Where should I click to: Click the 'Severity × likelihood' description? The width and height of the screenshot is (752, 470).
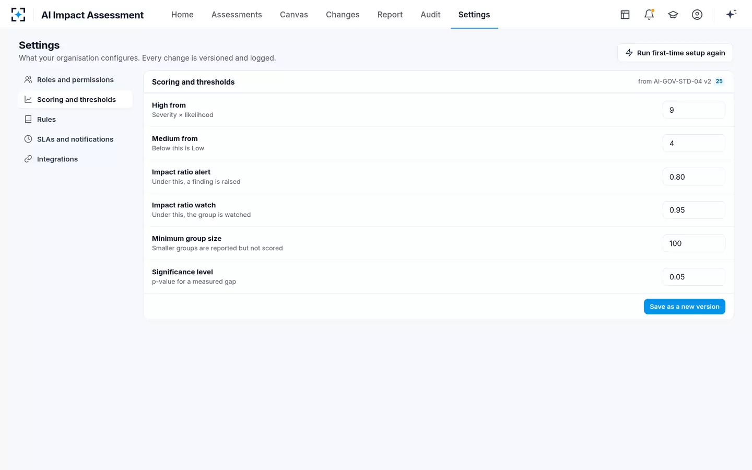[183, 115]
